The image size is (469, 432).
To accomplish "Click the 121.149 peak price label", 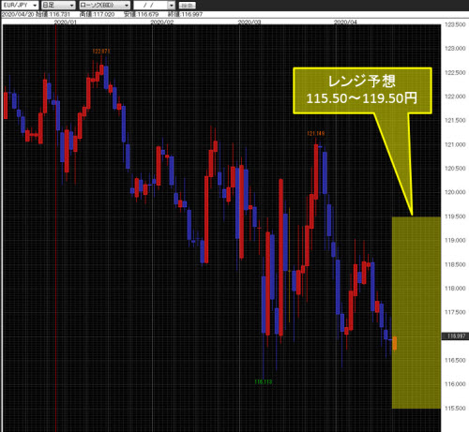I will pyautogui.click(x=316, y=133).
